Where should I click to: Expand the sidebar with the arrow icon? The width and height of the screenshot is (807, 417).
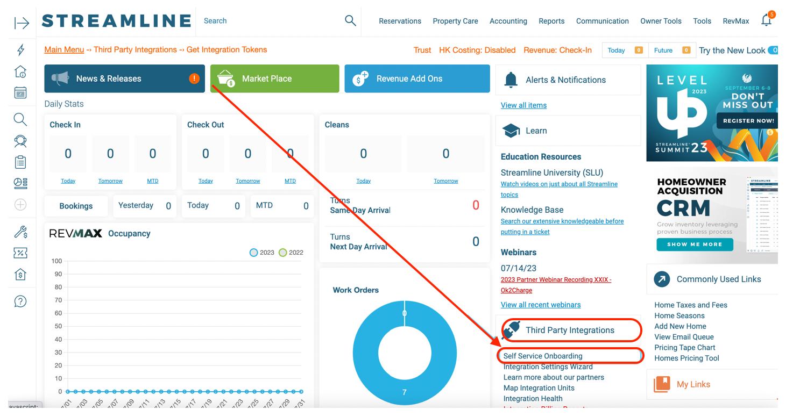(x=22, y=23)
